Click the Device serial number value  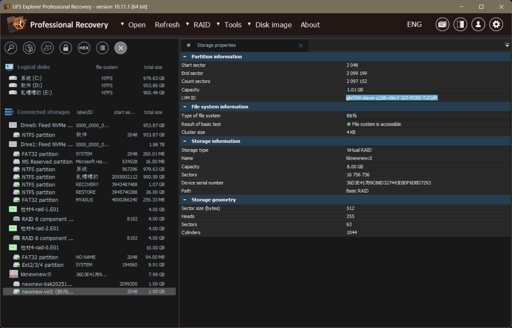click(x=389, y=183)
